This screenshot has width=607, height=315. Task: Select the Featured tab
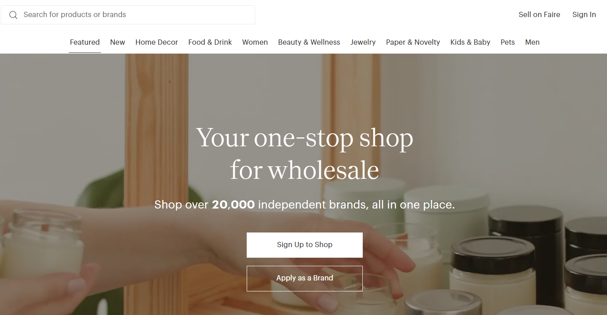(85, 42)
